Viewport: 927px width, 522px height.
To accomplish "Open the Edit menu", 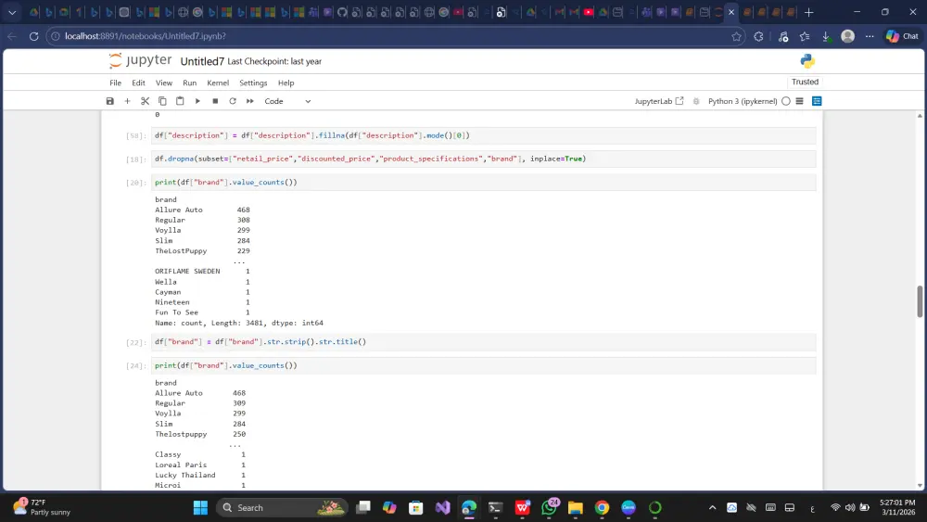I will (138, 83).
